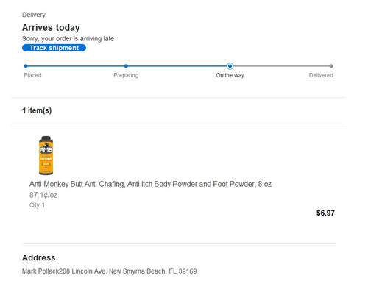
Task: Open the Anti Monkey Butt product title link
Action: point(150,184)
